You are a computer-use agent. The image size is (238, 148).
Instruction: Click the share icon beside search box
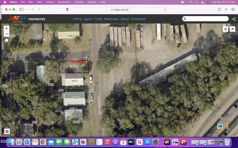[x=234, y=19]
